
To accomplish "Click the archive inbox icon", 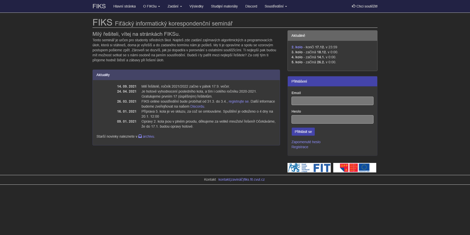I will (140, 136).
